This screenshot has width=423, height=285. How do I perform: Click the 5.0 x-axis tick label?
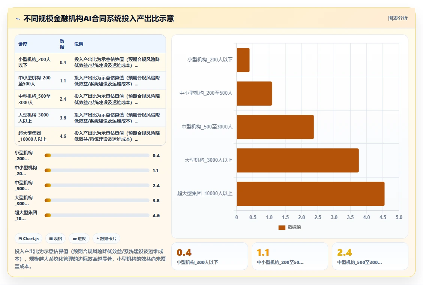[399, 217]
